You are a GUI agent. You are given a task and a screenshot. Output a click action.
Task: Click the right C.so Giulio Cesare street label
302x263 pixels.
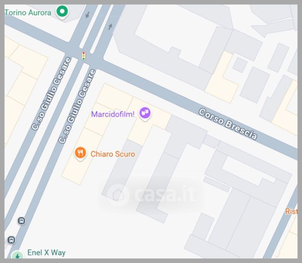click(77, 107)
